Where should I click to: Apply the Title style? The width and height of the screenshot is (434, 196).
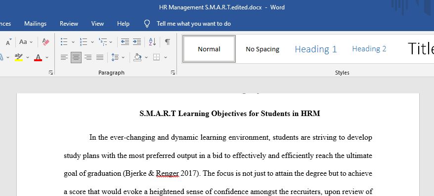pos(421,49)
